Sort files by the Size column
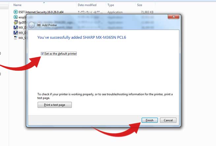The height and width of the screenshot is (146, 216). [139, 5]
